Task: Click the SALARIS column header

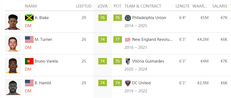Action: [220, 6]
